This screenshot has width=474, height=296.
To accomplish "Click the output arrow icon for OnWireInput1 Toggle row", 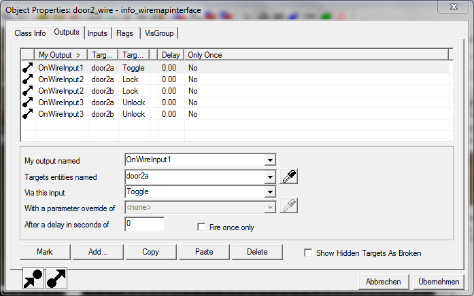I will click(27, 68).
